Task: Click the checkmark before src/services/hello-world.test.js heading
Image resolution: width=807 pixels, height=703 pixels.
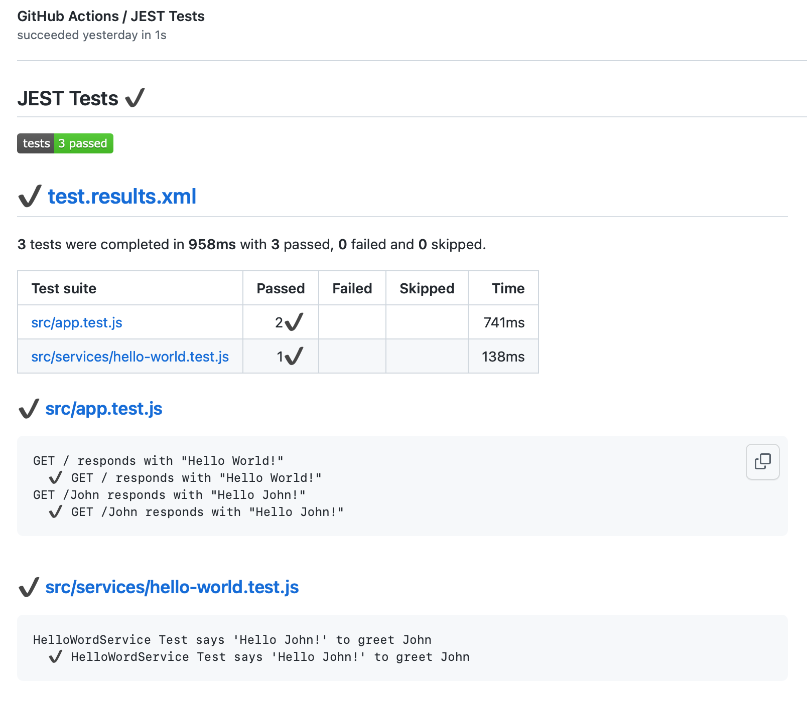Action: [x=29, y=587]
